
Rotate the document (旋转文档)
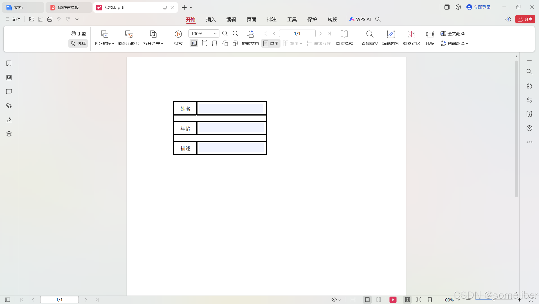coord(250,38)
